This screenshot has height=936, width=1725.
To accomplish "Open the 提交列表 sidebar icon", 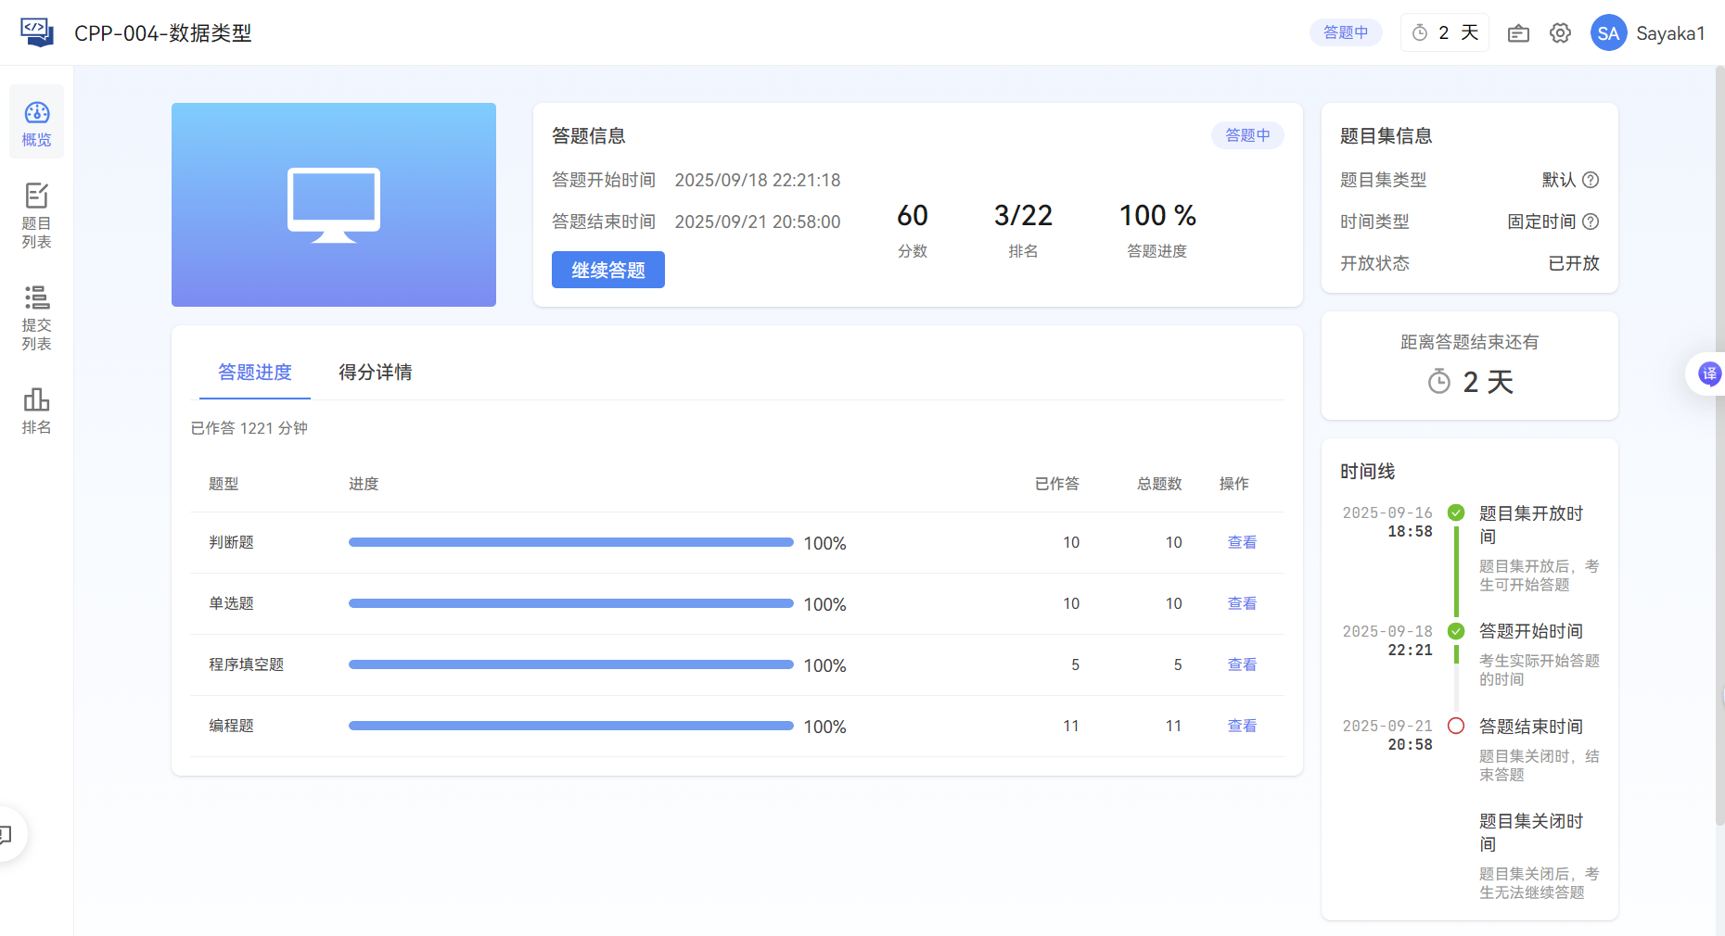I will 36,317.
